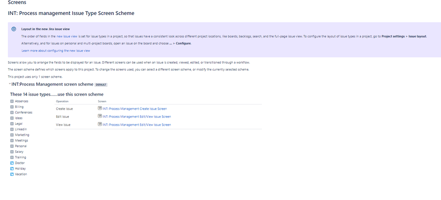The height and width of the screenshot is (200, 441).
Task: Click the 'Personal' issue type label
Action: (x=21, y=146)
